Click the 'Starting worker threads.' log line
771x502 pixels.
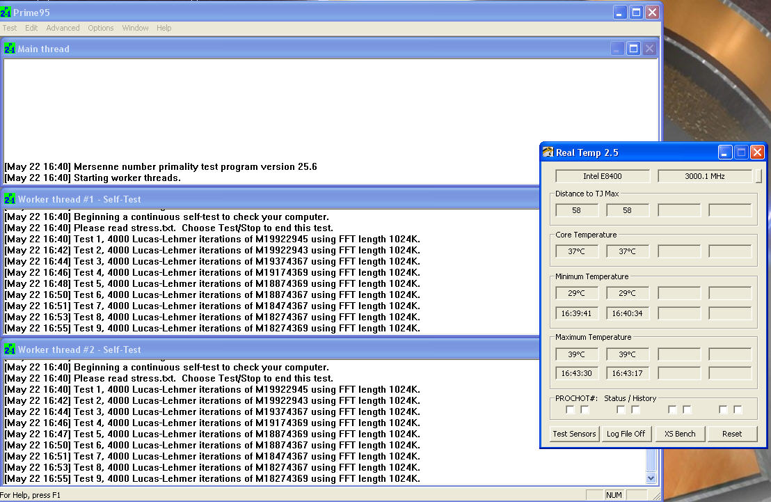coord(93,178)
